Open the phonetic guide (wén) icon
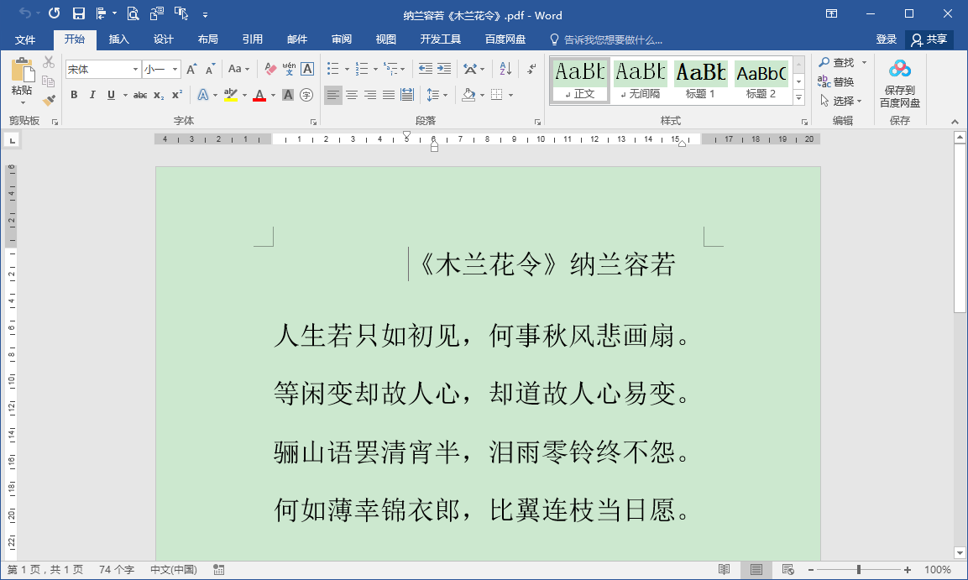This screenshot has width=968, height=580. [289, 69]
